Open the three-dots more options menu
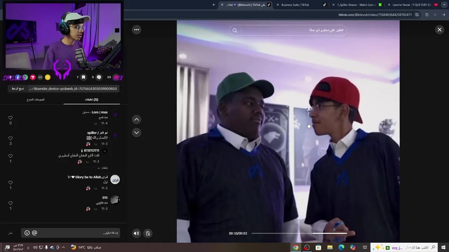The height and width of the screenshot is (252, 449). tap(136, 30)
